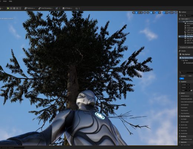
Task: Open the VP Roles dropdown
Action: tap(67, 8)
